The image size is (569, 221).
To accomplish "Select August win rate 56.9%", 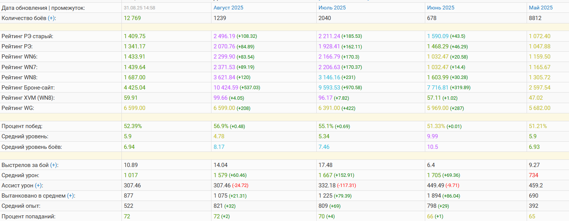I will (221, 126).
